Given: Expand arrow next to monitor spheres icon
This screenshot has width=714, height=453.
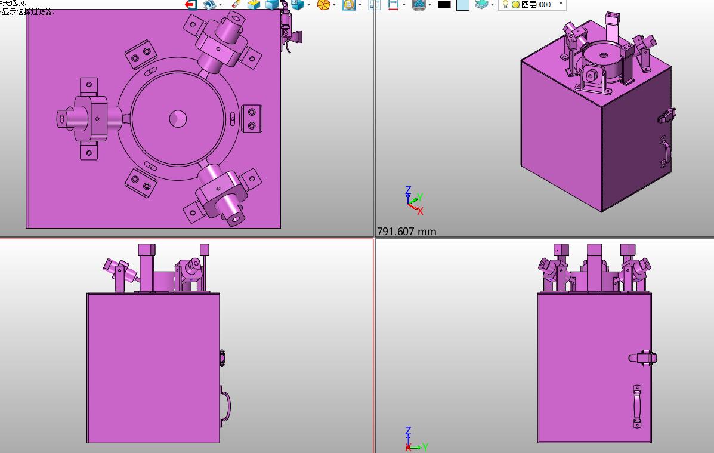Looking at the screenshot, I should point(429,5).
